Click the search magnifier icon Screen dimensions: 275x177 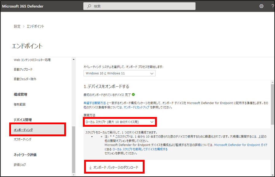click(89, 6)
